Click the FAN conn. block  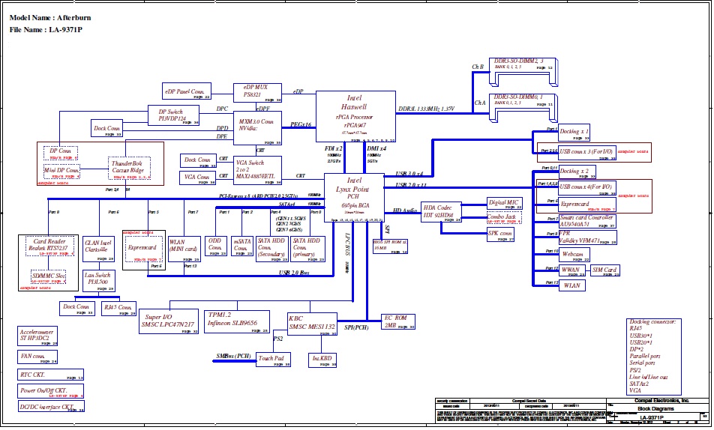tap(37, 357)
